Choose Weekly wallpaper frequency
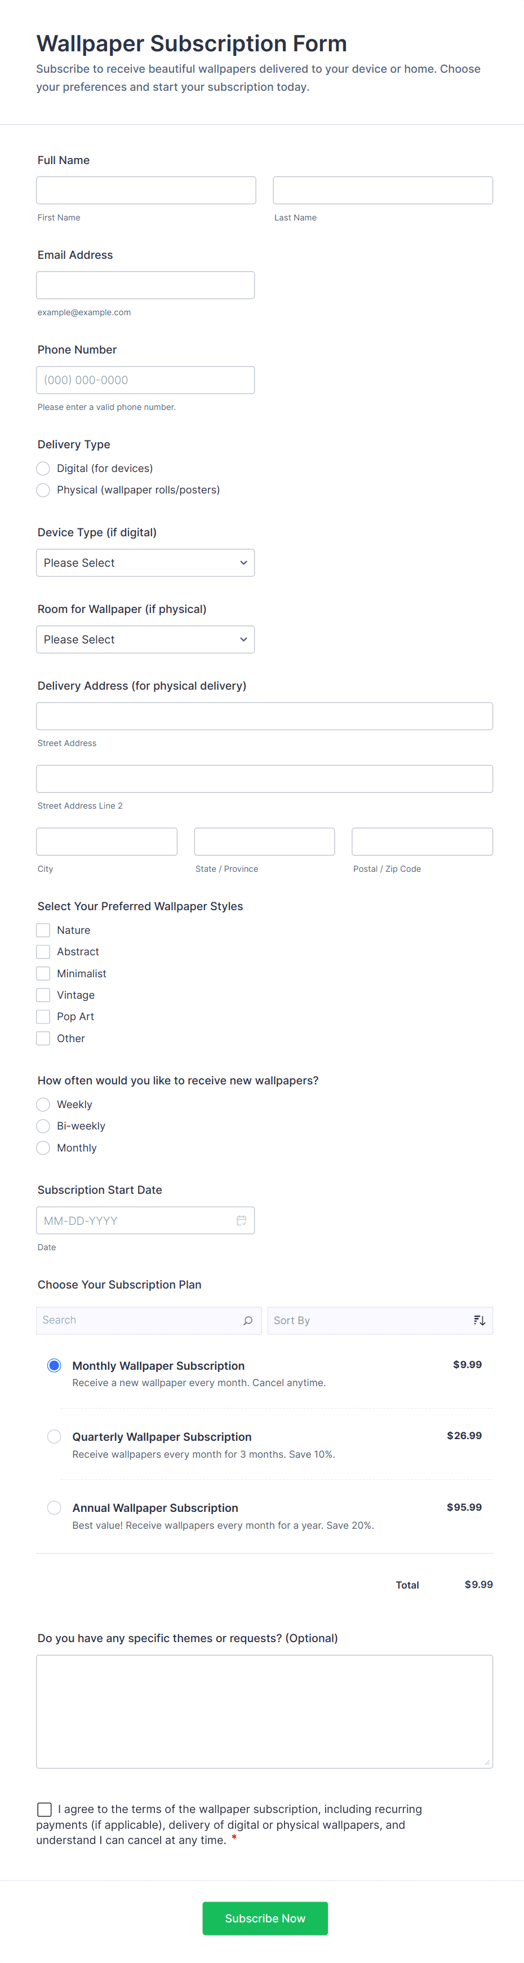The image size is (524, 1963). [x=43, y=1104]
